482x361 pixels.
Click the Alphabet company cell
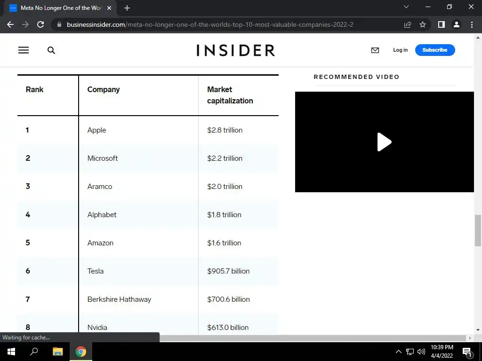coord(102,214)
